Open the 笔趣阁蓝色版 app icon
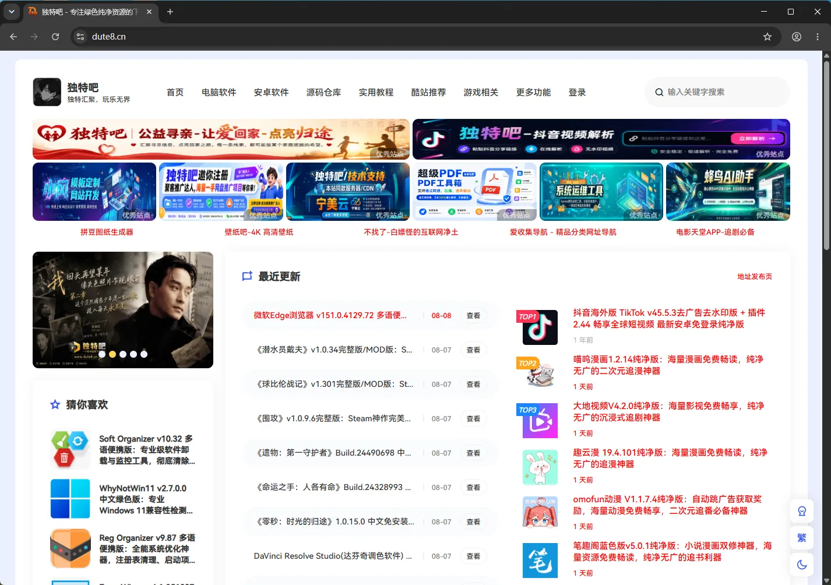This screenshot has height=585, width=831. [540, 561]
